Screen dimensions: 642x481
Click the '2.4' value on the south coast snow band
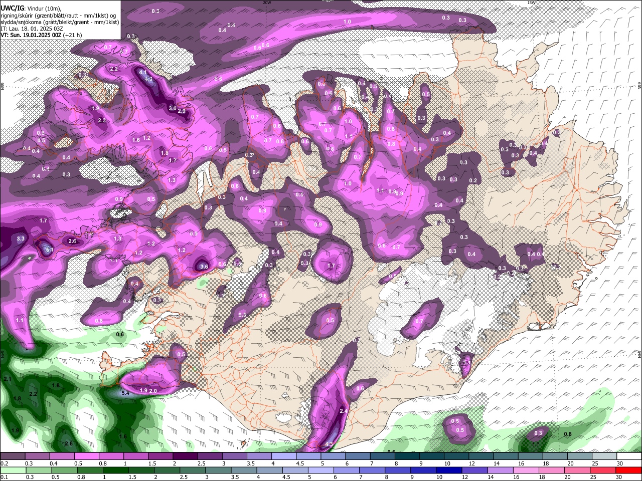(344, 411)
